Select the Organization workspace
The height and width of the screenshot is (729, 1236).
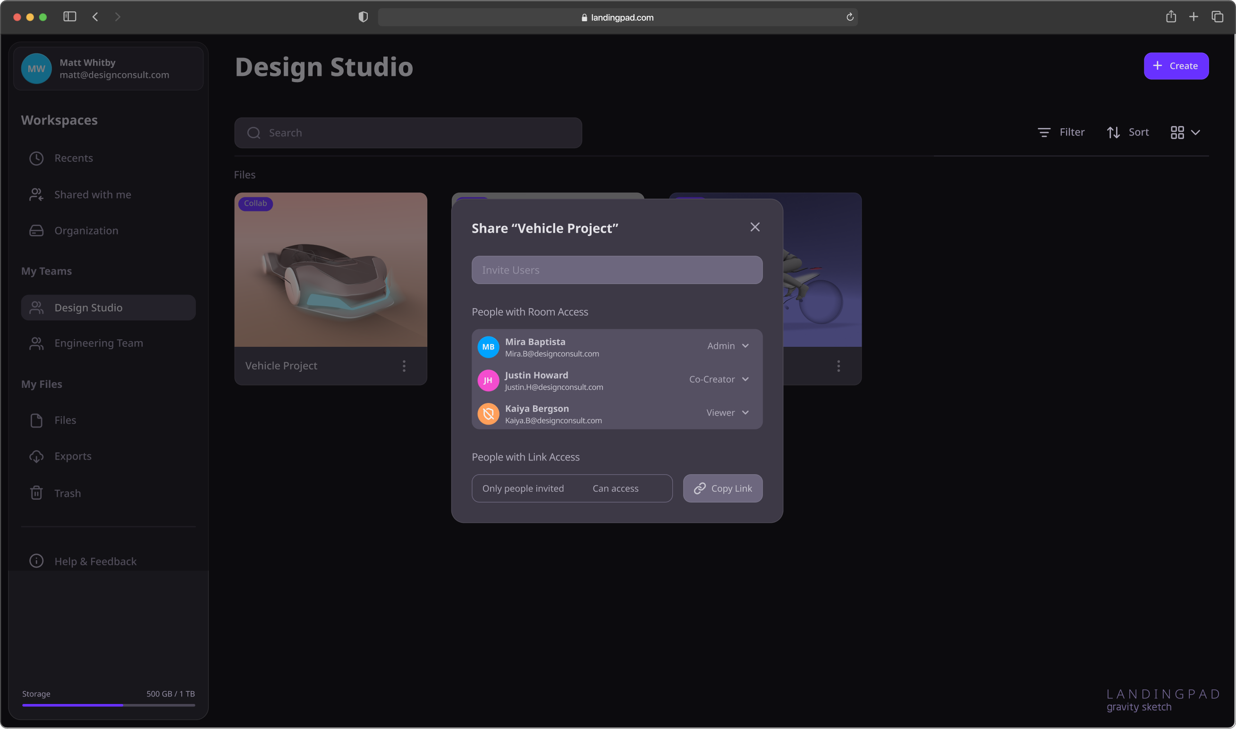point(86,230)
